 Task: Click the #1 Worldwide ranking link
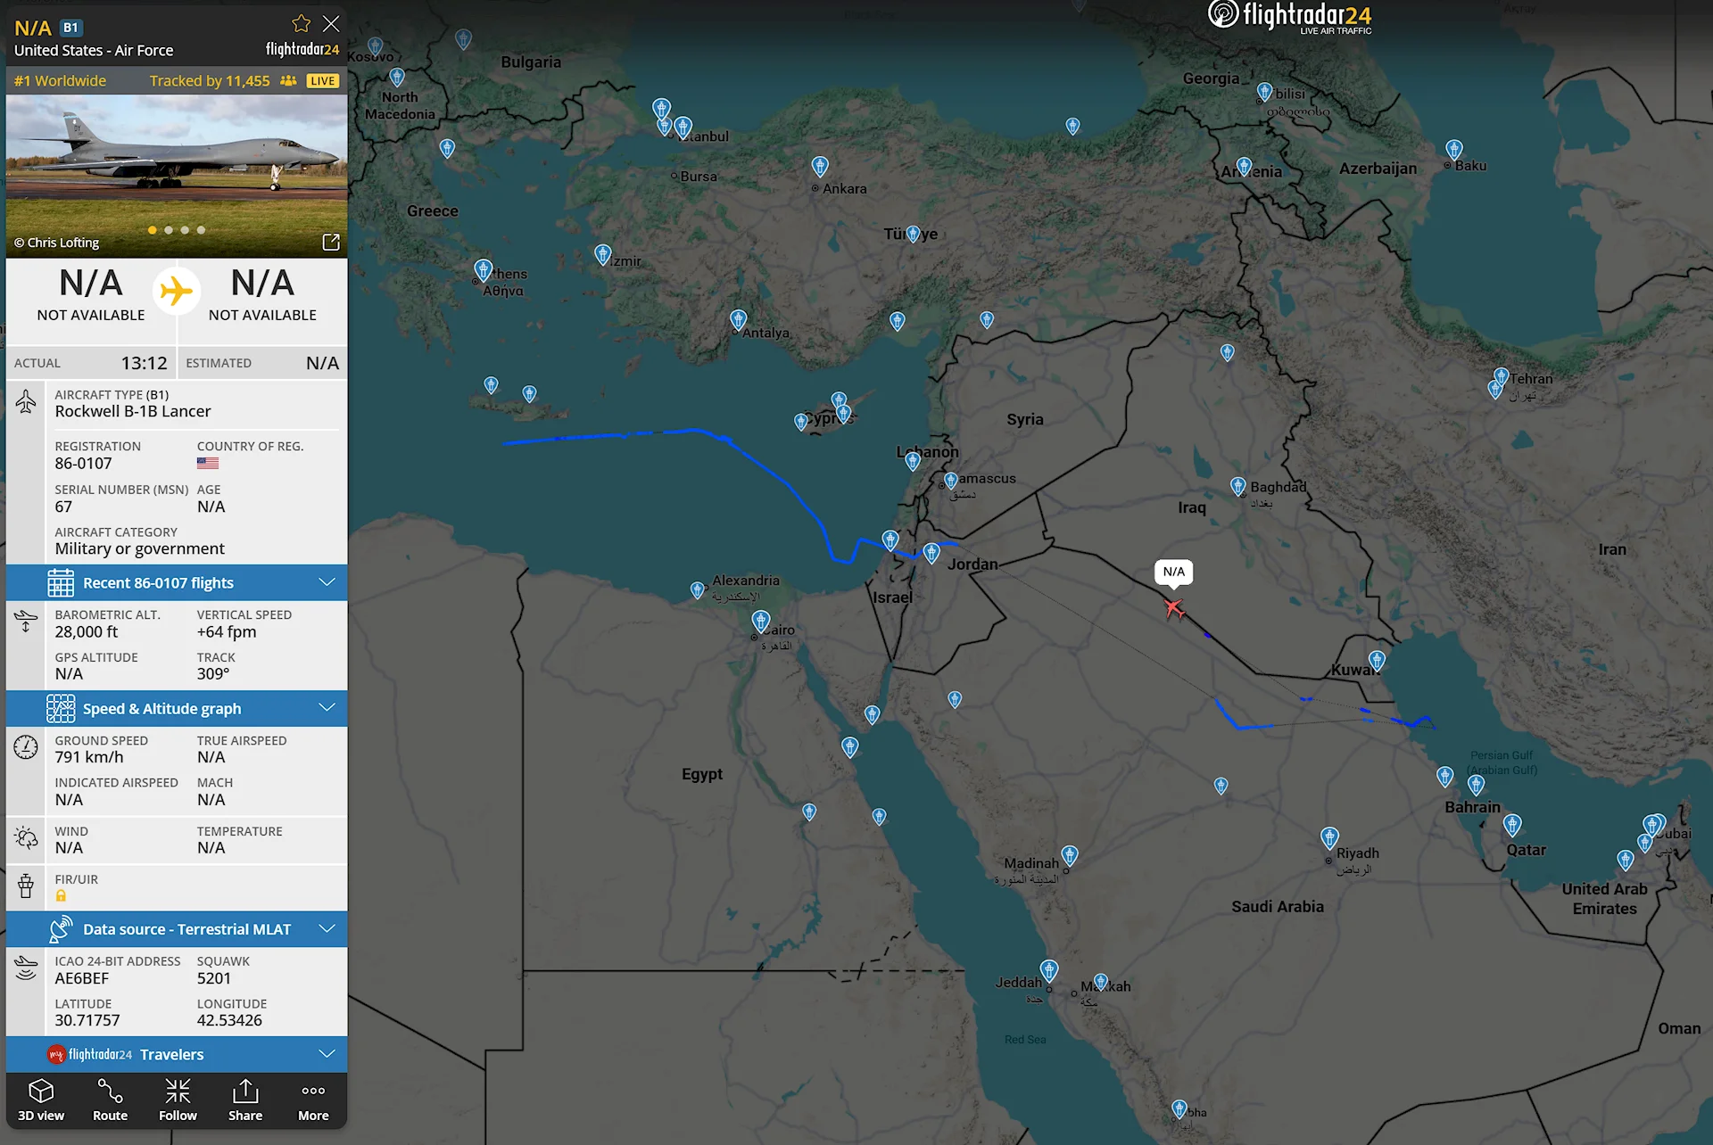point(60,81)
